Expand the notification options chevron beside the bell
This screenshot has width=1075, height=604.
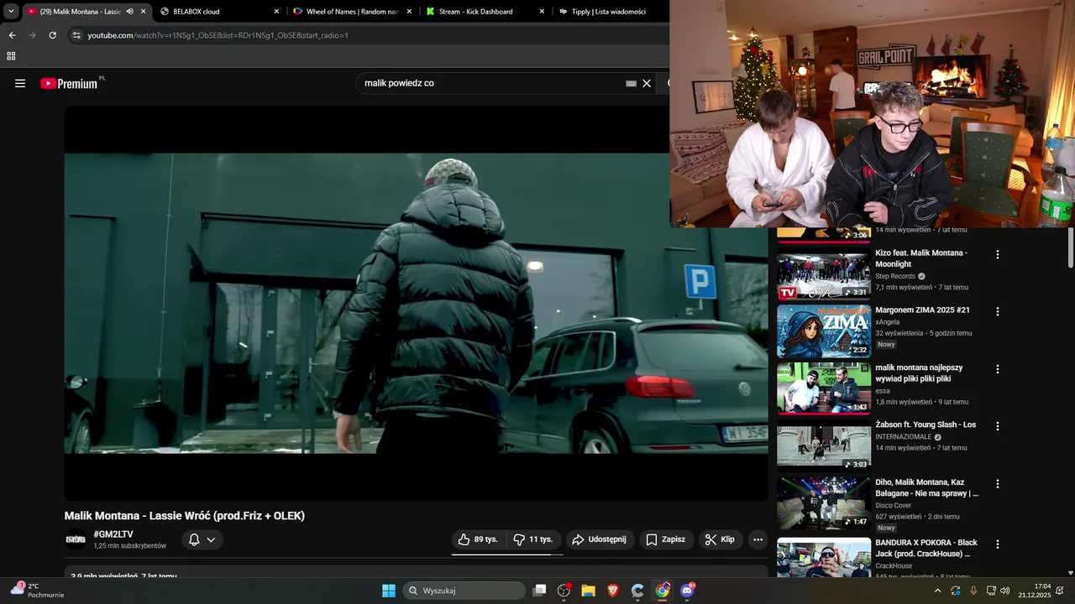(211, 539)
